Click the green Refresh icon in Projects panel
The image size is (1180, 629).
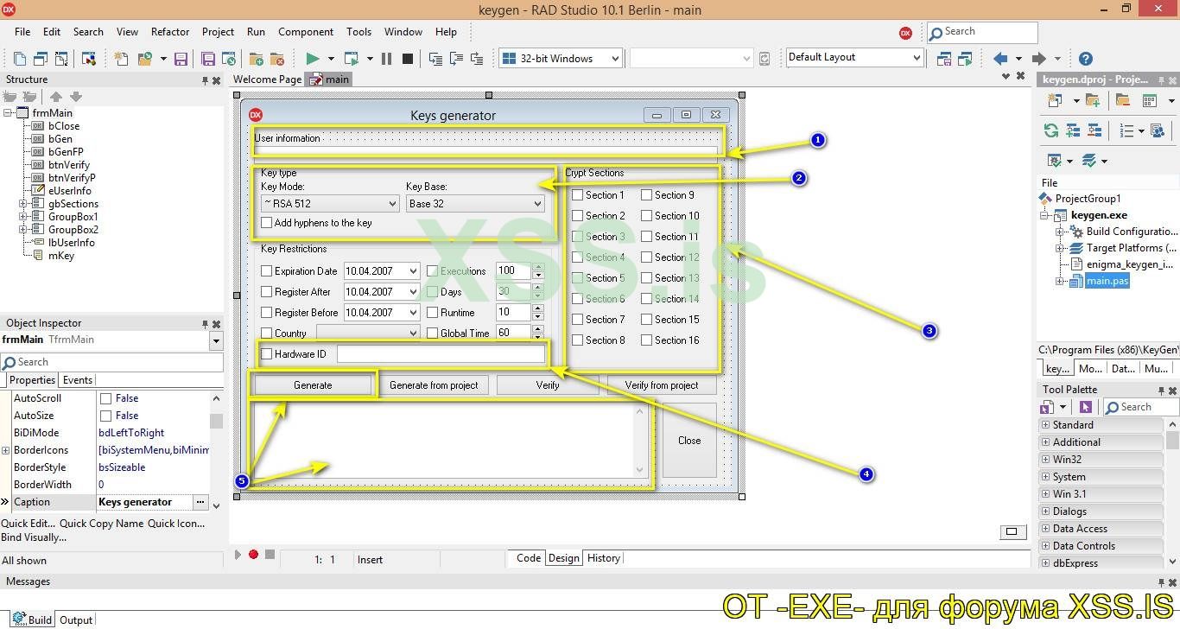1051,130
